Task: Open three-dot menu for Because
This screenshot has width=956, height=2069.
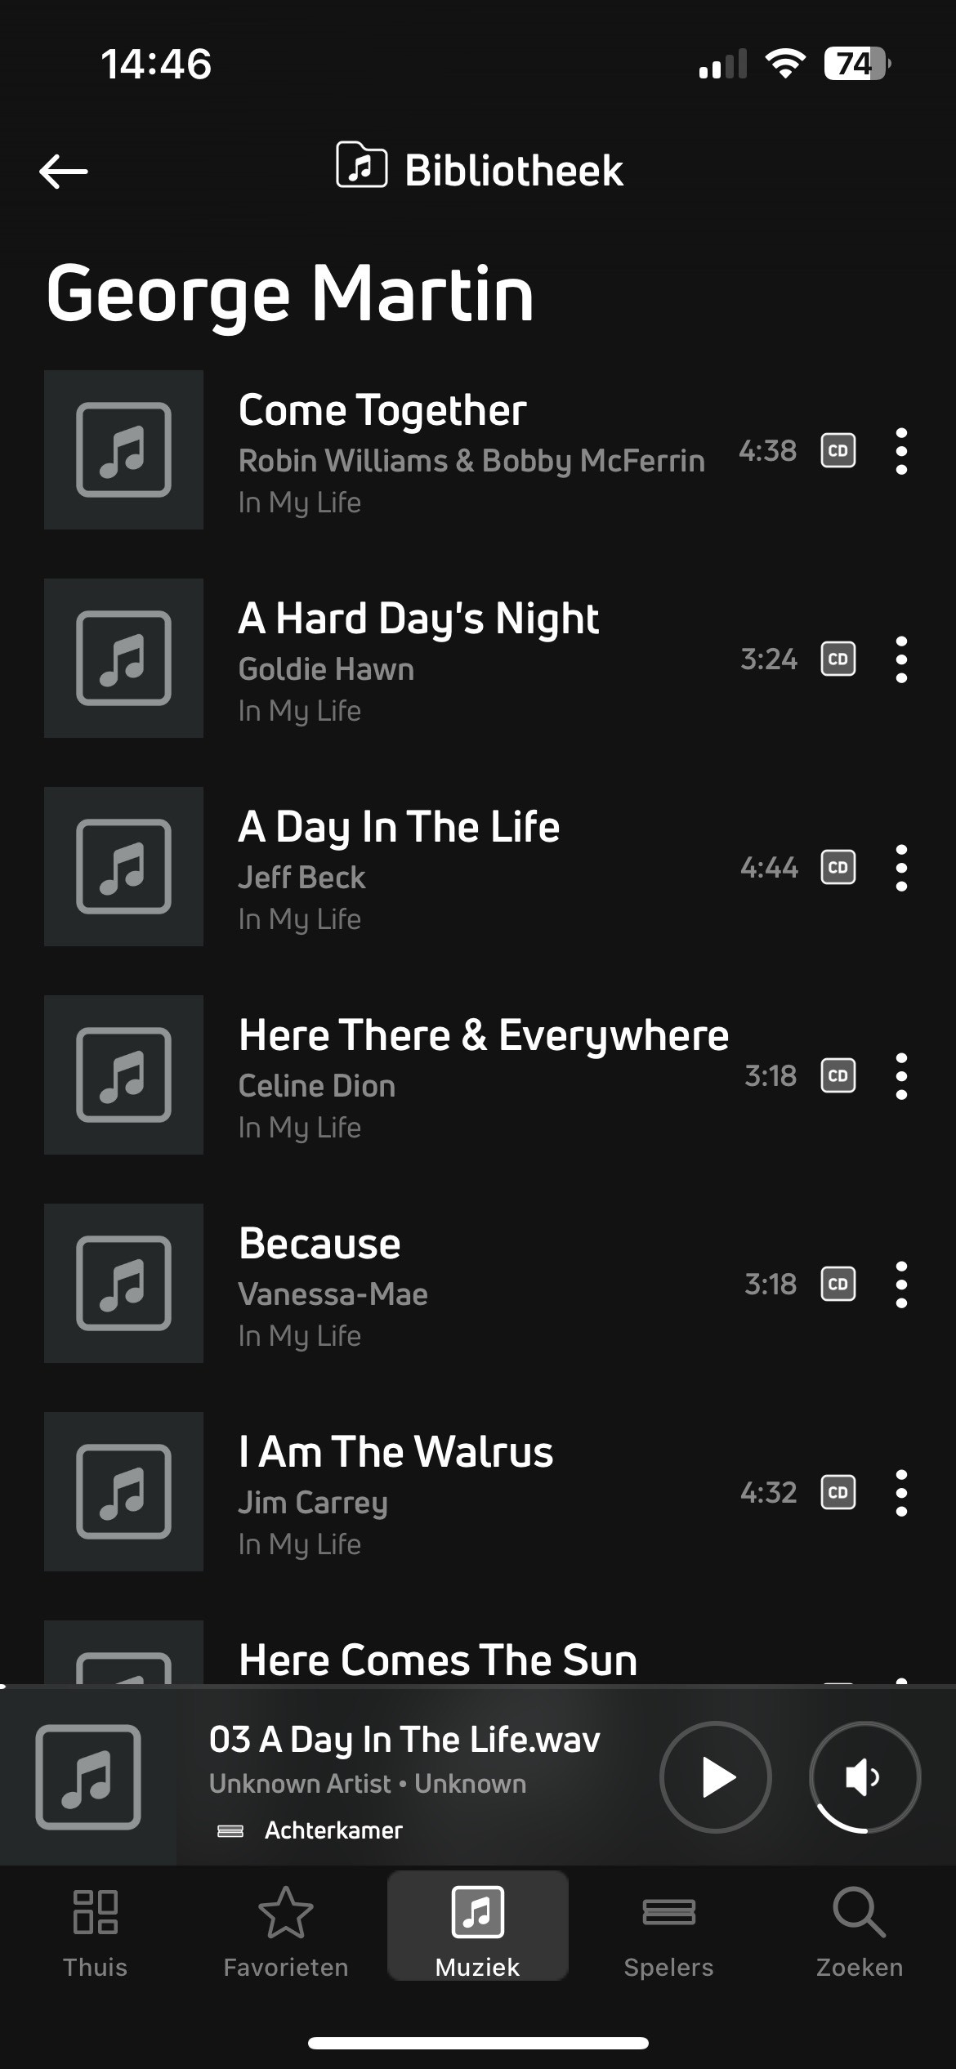Action: tap(901, 1285)
